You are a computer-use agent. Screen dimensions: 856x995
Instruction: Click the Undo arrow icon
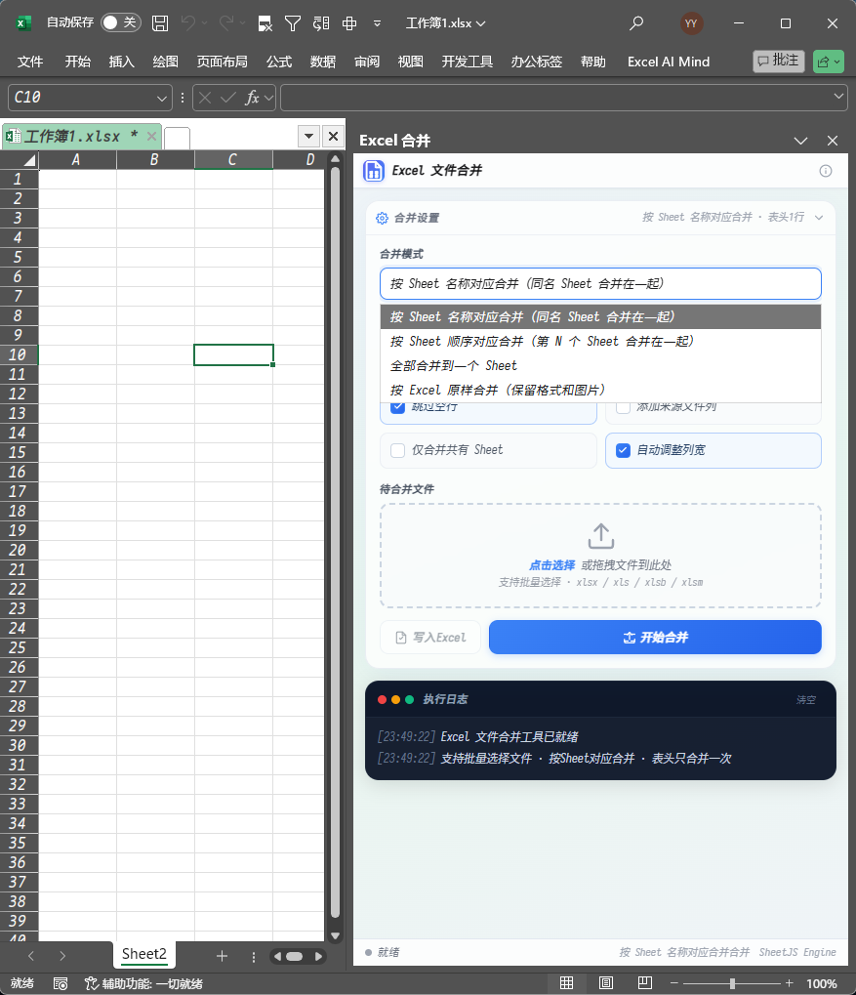click(188, 23)
